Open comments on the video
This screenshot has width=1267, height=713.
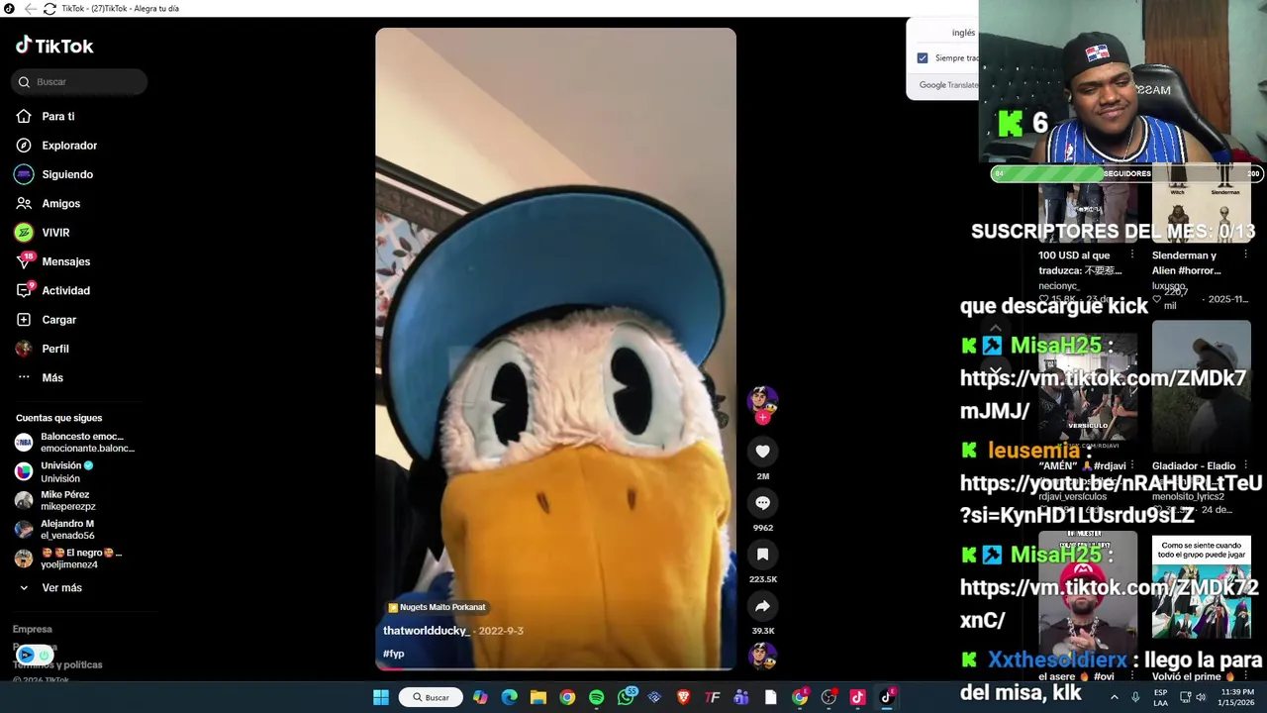(762, 503)
